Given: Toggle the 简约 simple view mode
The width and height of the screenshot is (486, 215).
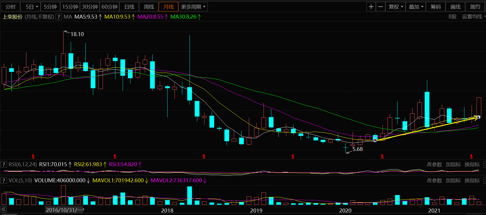Looking at the screenshot, I should (x=475, y=7).
